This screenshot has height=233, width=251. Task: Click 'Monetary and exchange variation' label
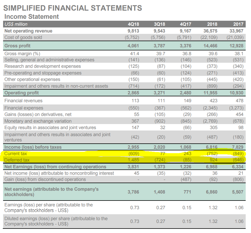point(38,121)
